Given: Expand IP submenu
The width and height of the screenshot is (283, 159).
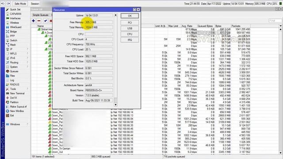Looking at the screenshot, I should coord(27,49).
